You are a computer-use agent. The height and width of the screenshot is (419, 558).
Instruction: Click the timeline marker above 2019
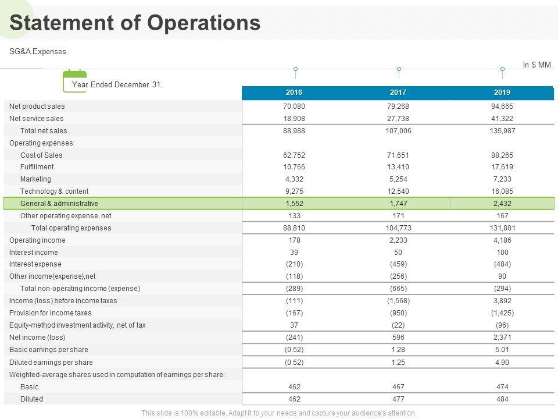502,69
